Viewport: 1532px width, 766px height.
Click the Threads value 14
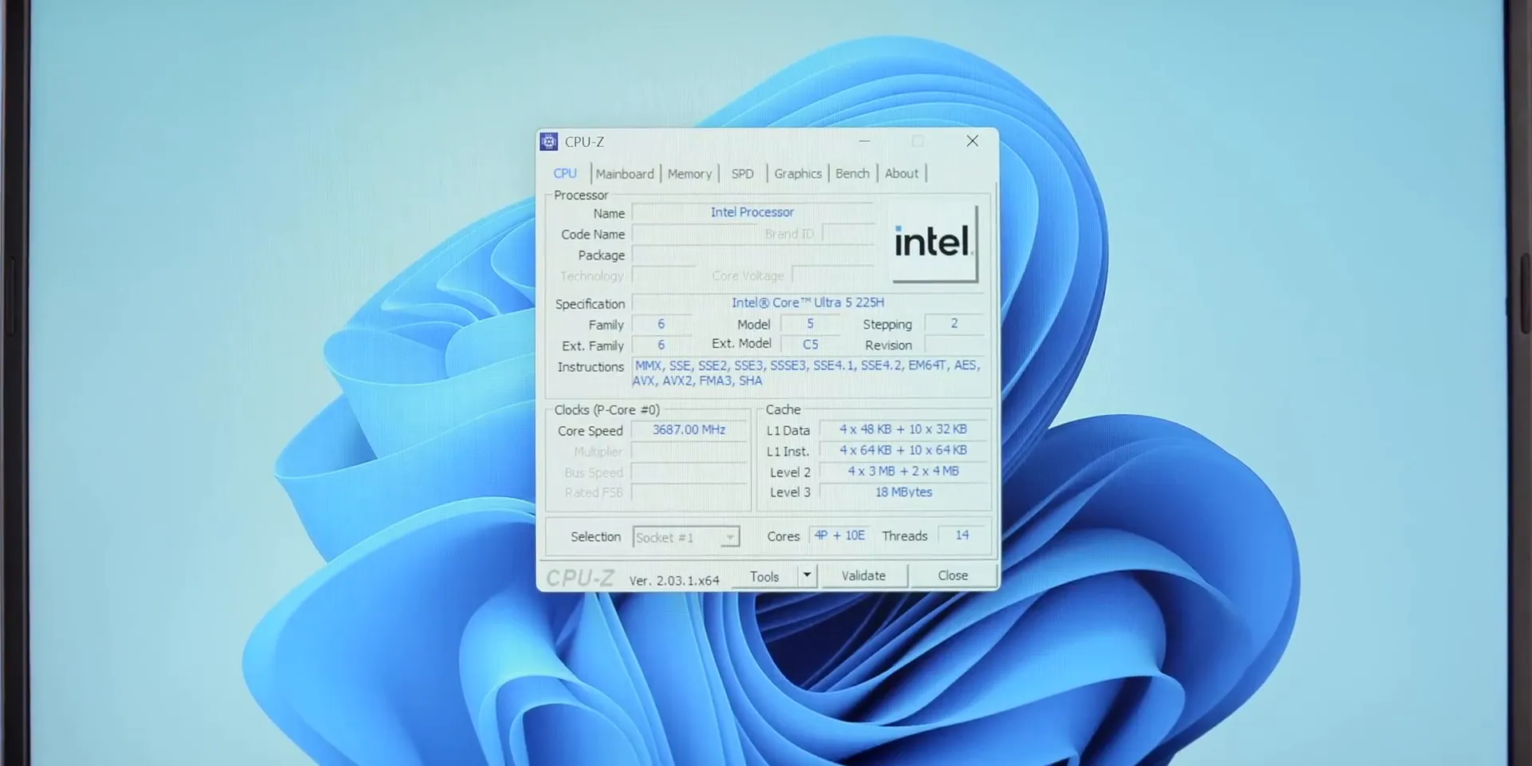click(x=962, y=535)
